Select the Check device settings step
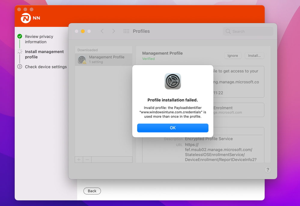 (x=46, y=67)
